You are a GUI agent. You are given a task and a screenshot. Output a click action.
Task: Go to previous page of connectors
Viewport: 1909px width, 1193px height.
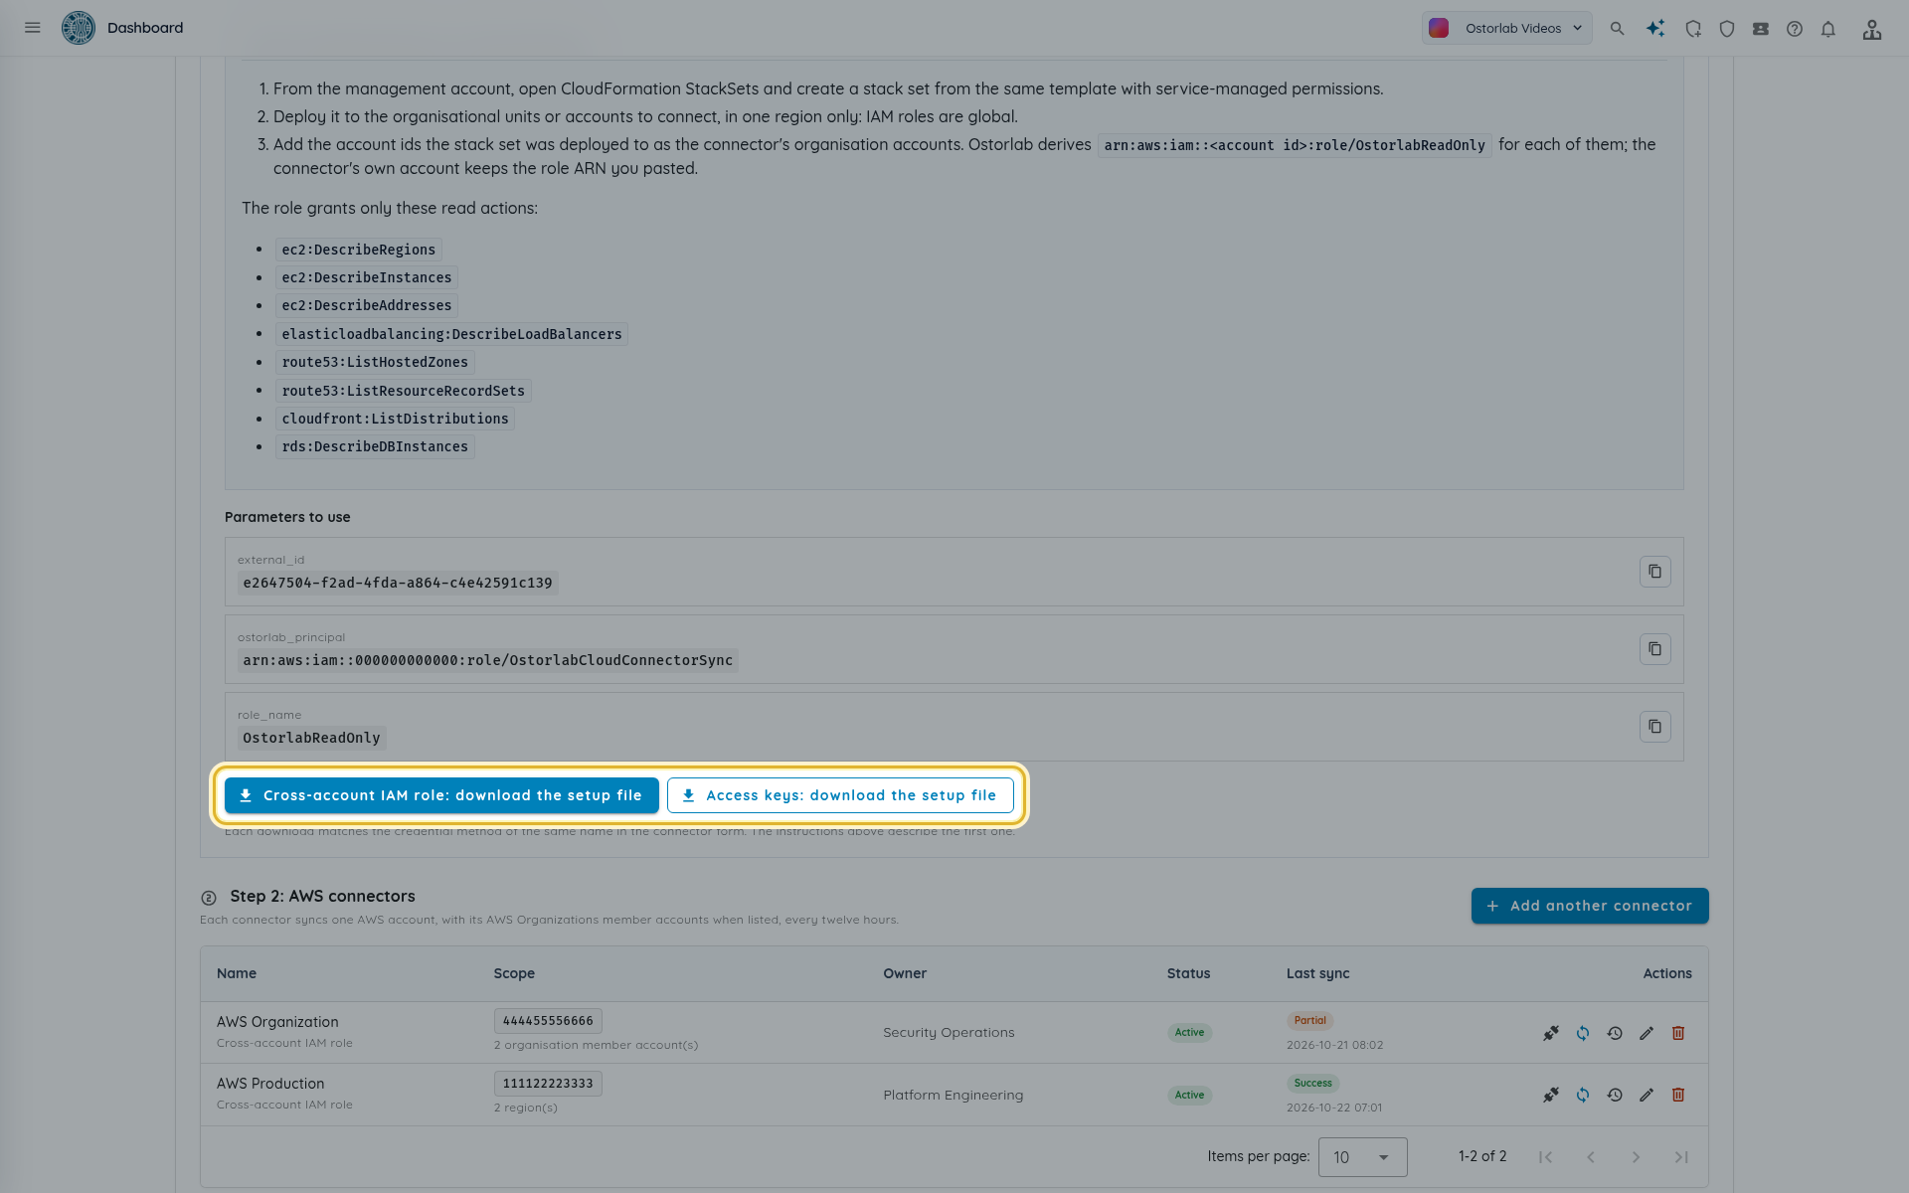tap(1591, 1157)
